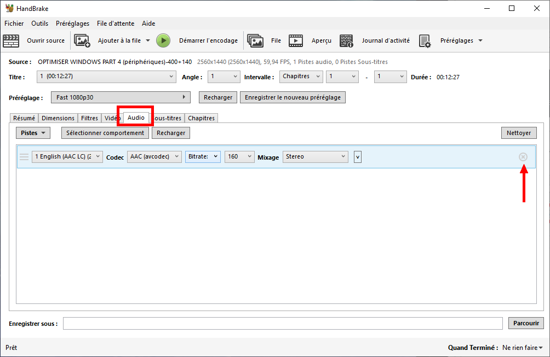The width and height of the screenshot is (550, 357).
Task: Open the Pistes dropdown button
Action: coord(33,133)
